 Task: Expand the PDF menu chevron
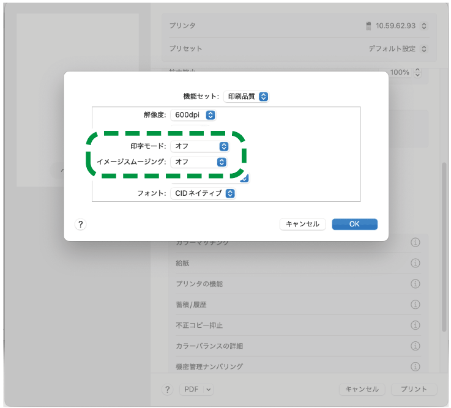coord(209,390)
